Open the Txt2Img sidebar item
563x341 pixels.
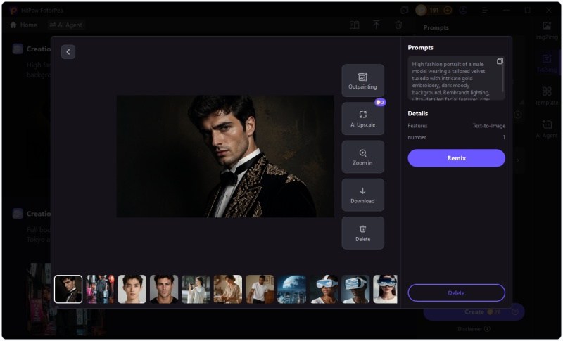tap(547, 63)
